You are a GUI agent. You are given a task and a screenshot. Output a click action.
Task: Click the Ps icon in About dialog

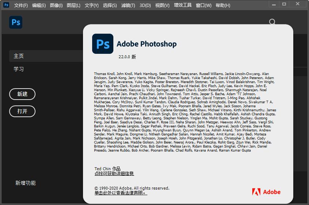point(103,44)
